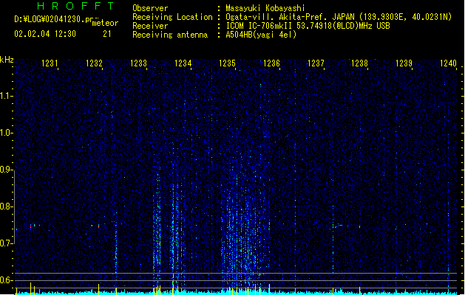Image resolution: width=465 pixels, height=295 pixels.
Task: Click the Observer label
Action: (x=150, y=8)
